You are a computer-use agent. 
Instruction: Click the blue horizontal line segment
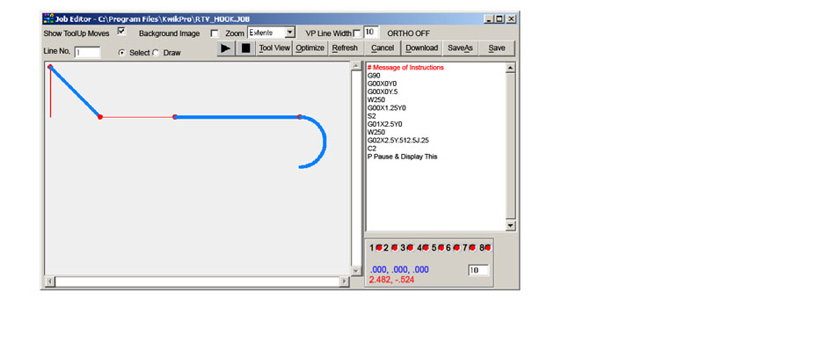click(237, 117)
